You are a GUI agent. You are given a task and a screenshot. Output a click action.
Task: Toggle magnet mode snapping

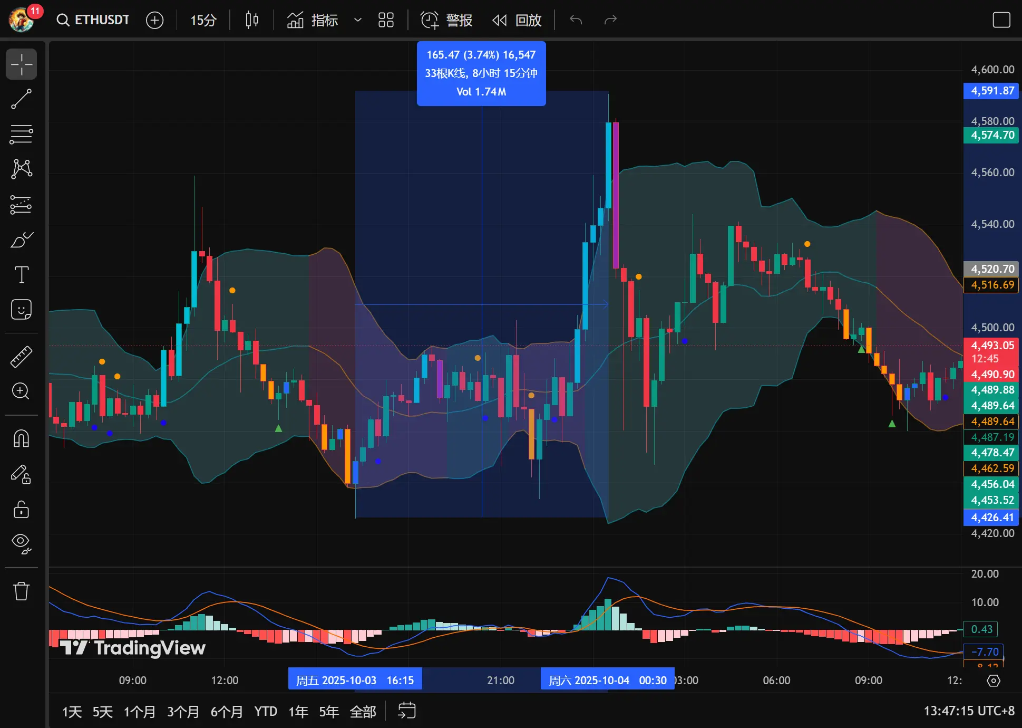tap(21, 438)
